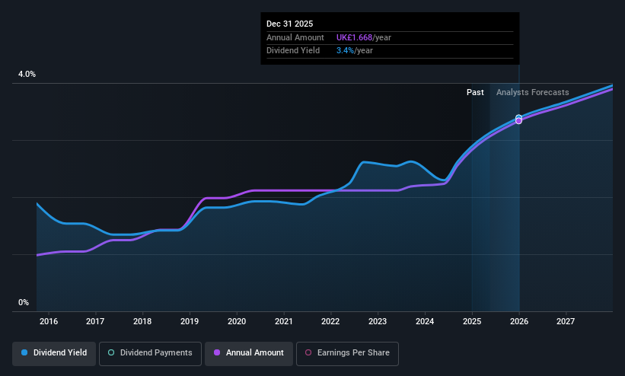Click the 2016 x-axis label
This screenshot has height=376, width=625.
[x=49, y=321]
